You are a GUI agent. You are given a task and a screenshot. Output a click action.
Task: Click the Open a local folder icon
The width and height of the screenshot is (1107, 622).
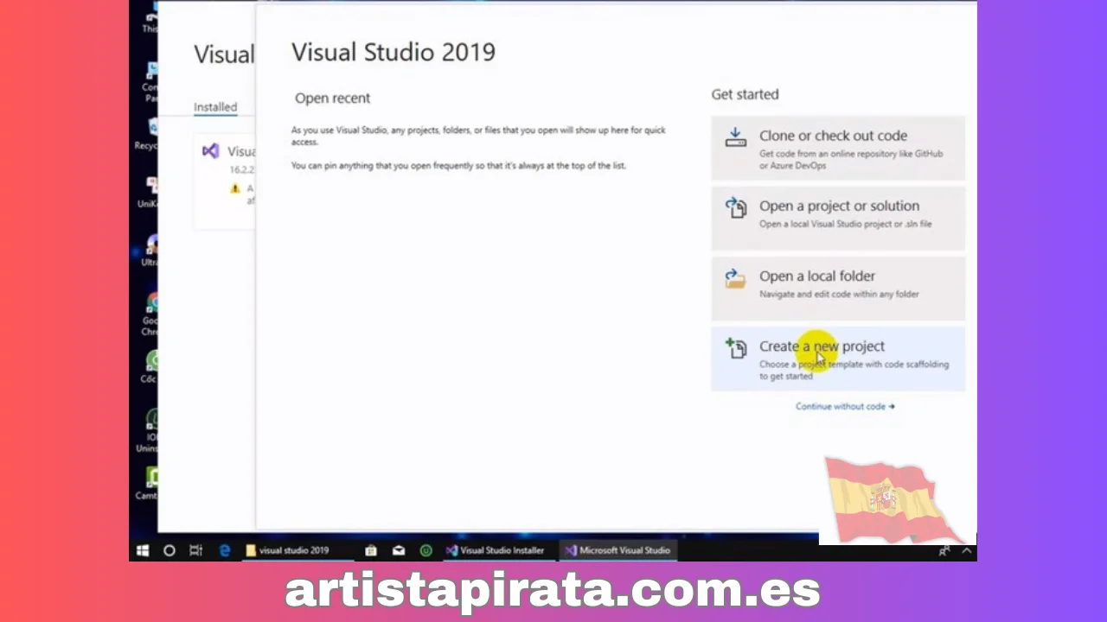(736, 278)
